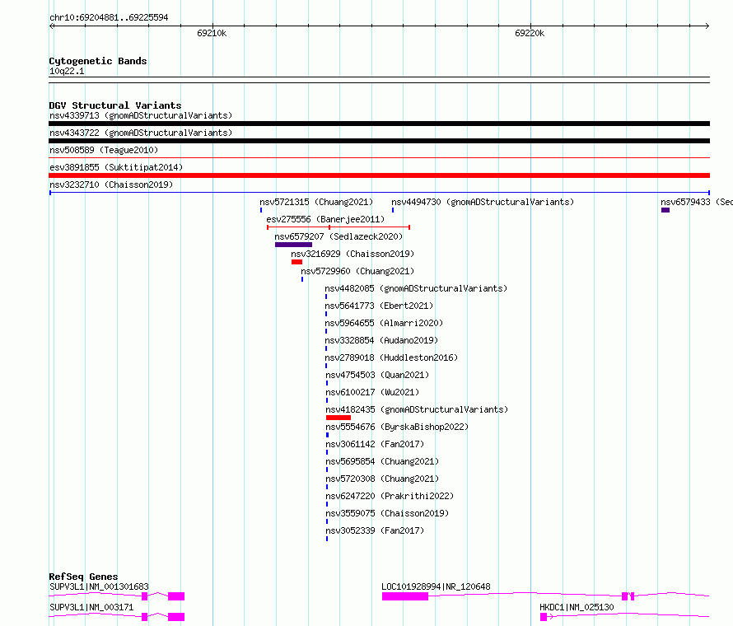Click the 69210k ruler mark
Screen dimensions: 733x626
coord(212,33)
